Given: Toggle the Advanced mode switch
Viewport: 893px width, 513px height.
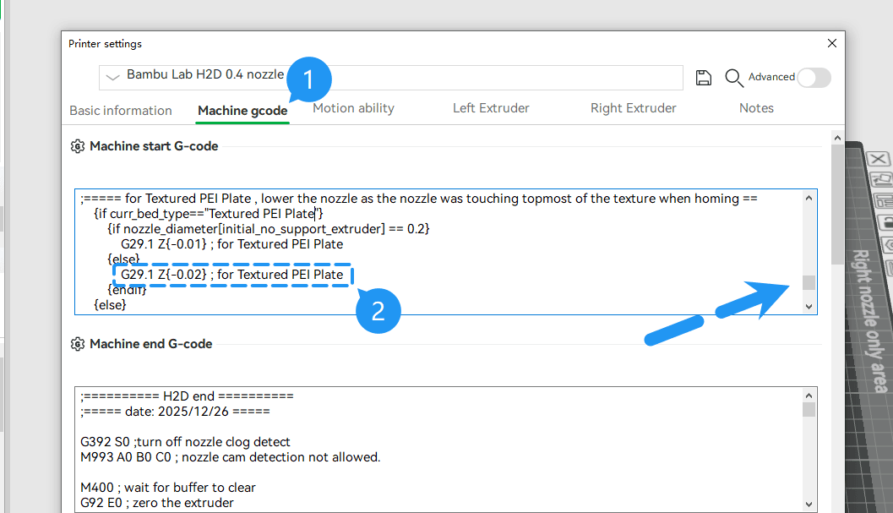Looking at the screenshot, I should tap(814, 78).
